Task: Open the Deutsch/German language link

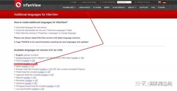Action: (x=23, y=58)
